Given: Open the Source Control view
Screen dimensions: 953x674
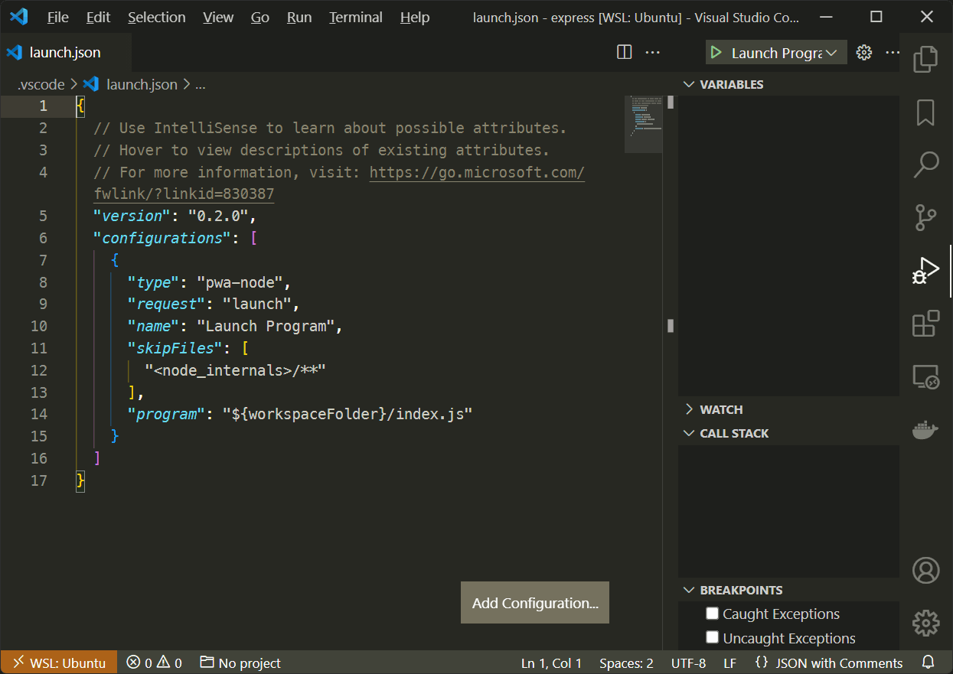Looking at the screenshot, I should pos(925,217).
